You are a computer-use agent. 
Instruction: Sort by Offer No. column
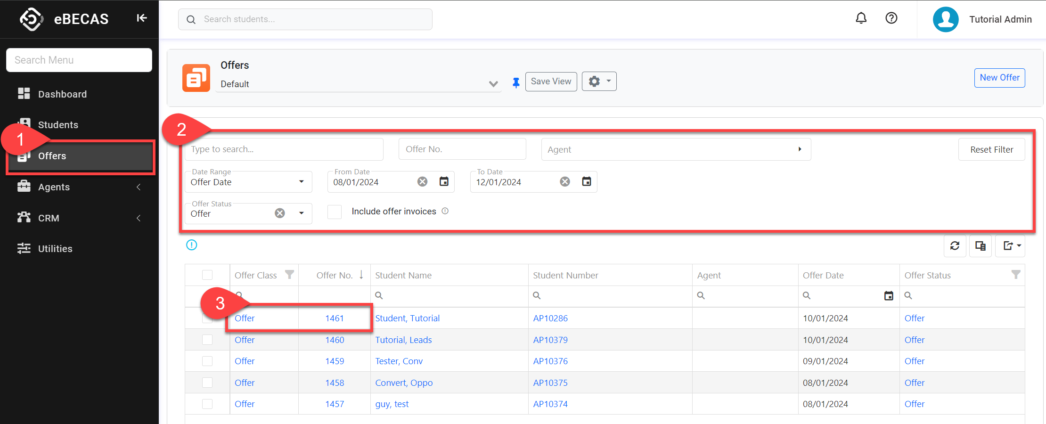[x=335, y=275]
